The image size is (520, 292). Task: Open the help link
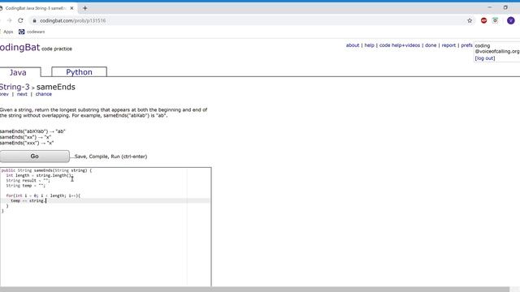tap(370, 45)
